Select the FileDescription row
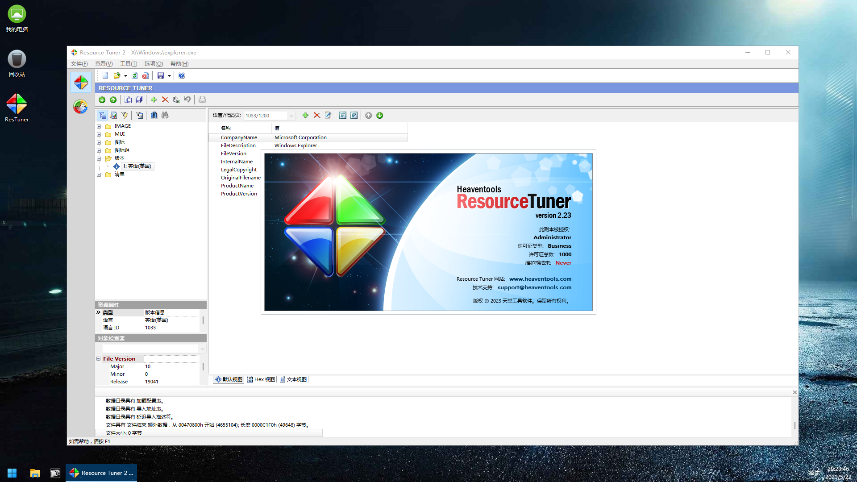Screen dimensions: 857x482 click(308, 145)
